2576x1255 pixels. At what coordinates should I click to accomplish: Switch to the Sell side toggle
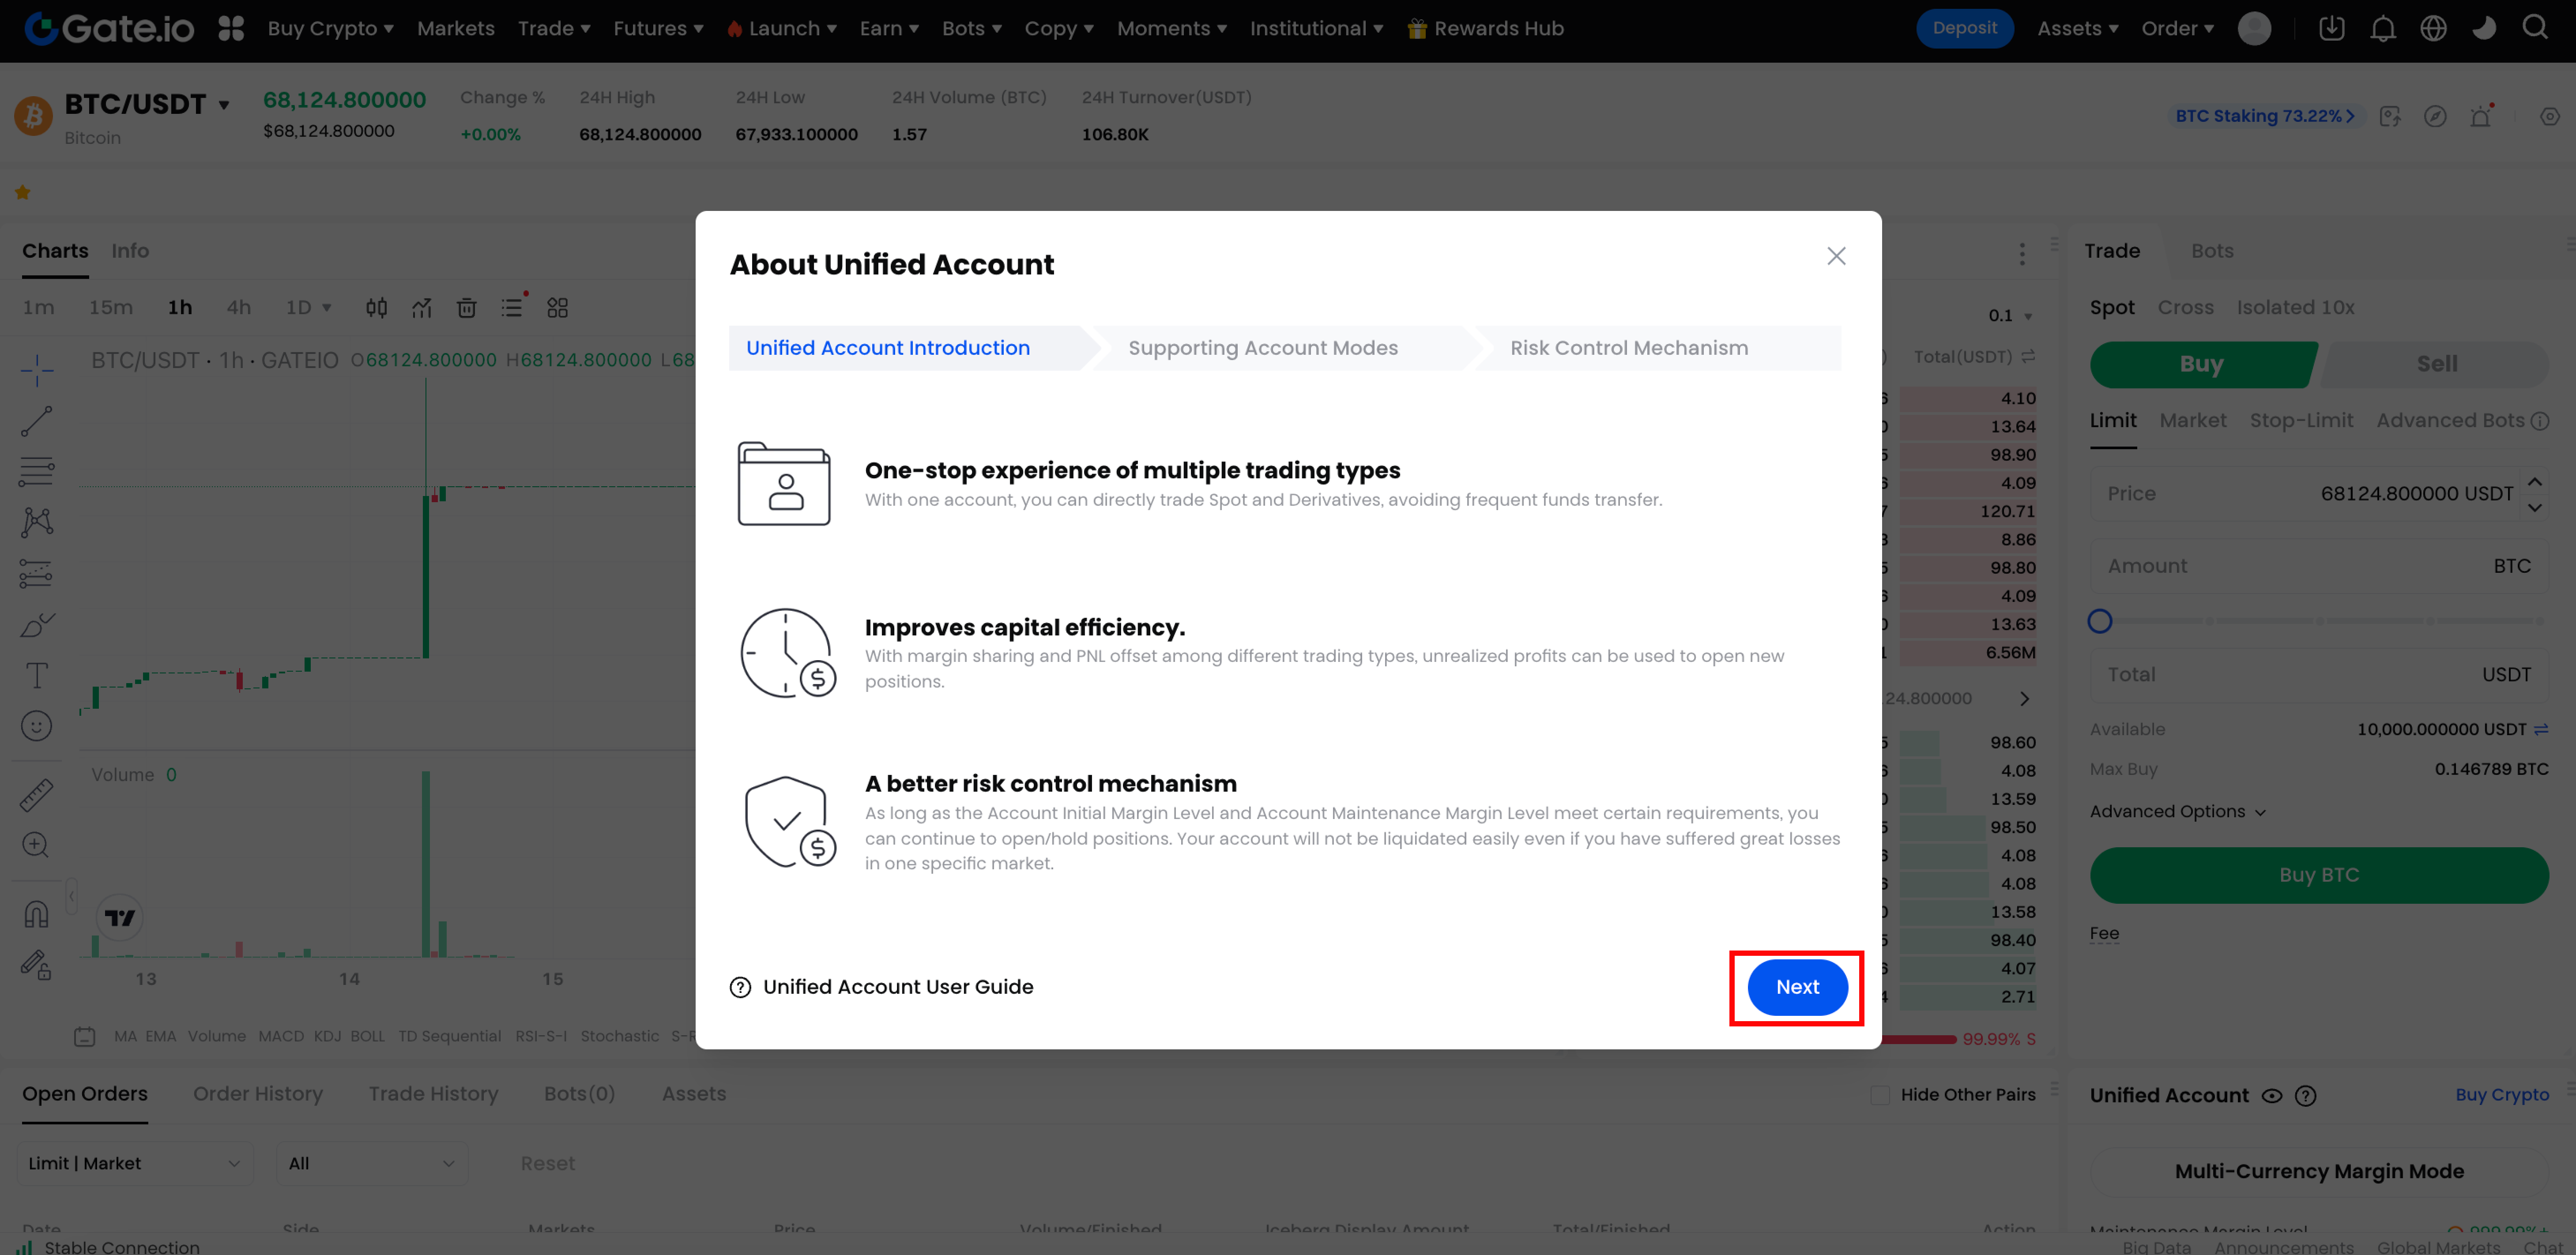pyautogui.click(x=2436, y=364)
